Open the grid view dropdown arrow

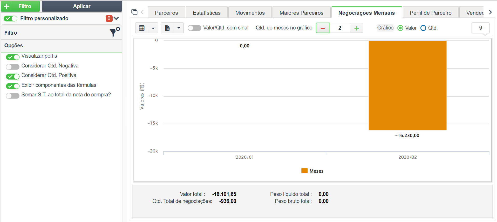153,28
